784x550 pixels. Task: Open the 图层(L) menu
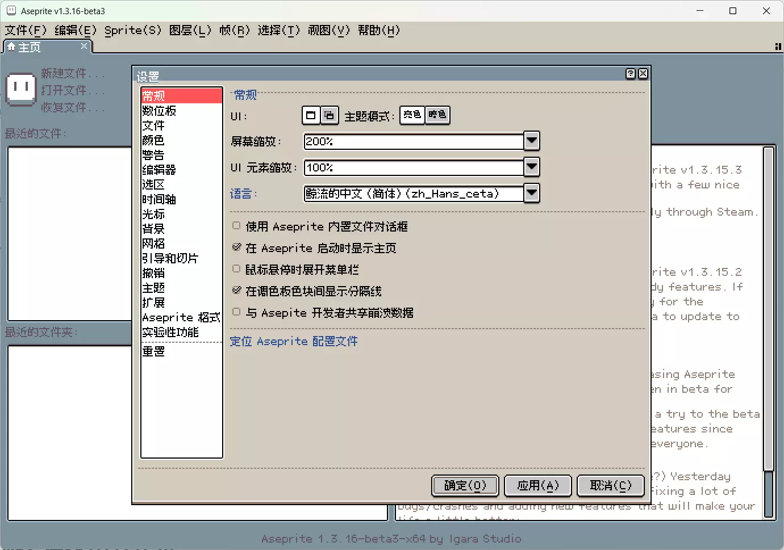click(x=190, y=30)
